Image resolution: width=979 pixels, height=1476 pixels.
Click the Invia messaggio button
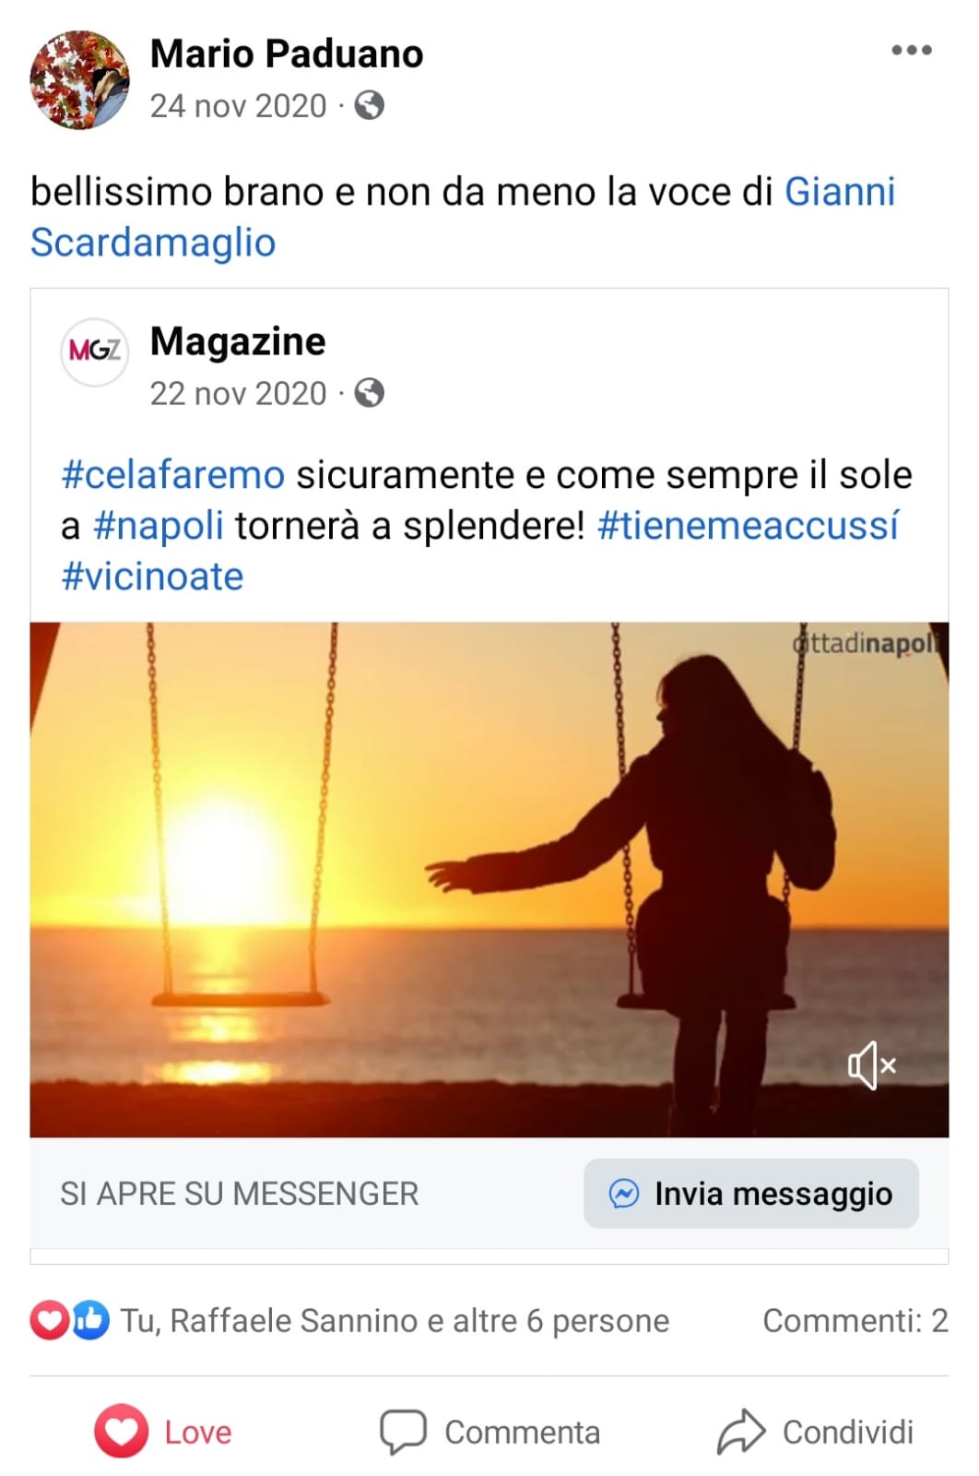(x=751, y=1194)
